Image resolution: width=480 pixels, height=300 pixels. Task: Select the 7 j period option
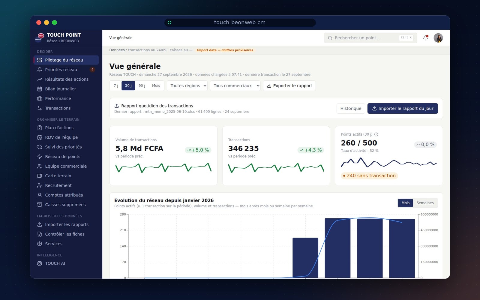[x=116, y=86]
